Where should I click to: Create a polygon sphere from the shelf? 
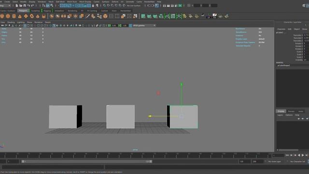click(2, 16)
